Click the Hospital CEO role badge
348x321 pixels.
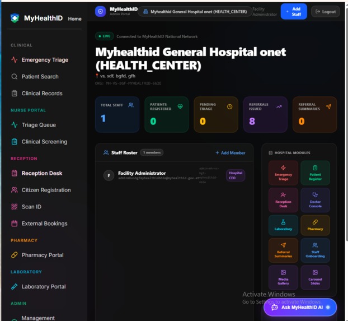pos(236,175)
